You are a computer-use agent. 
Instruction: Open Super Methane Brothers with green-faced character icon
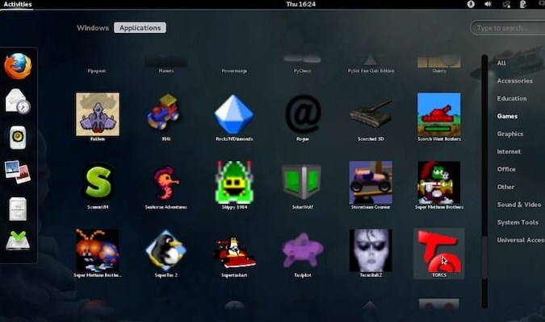[x=439, y=182]
